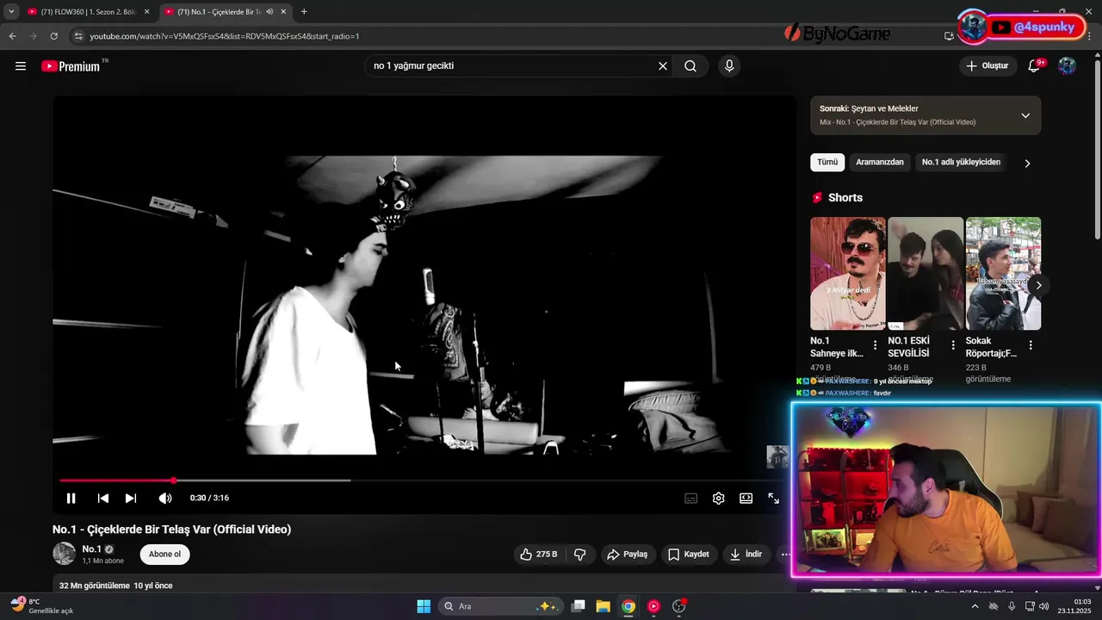Dislike the video

pyautogui.click(x=580, y=555)
